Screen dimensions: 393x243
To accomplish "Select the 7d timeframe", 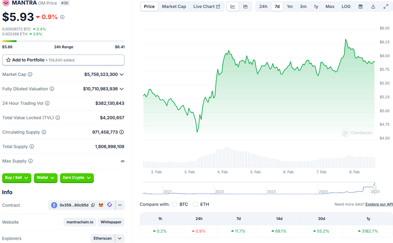I will pos(277,6).
